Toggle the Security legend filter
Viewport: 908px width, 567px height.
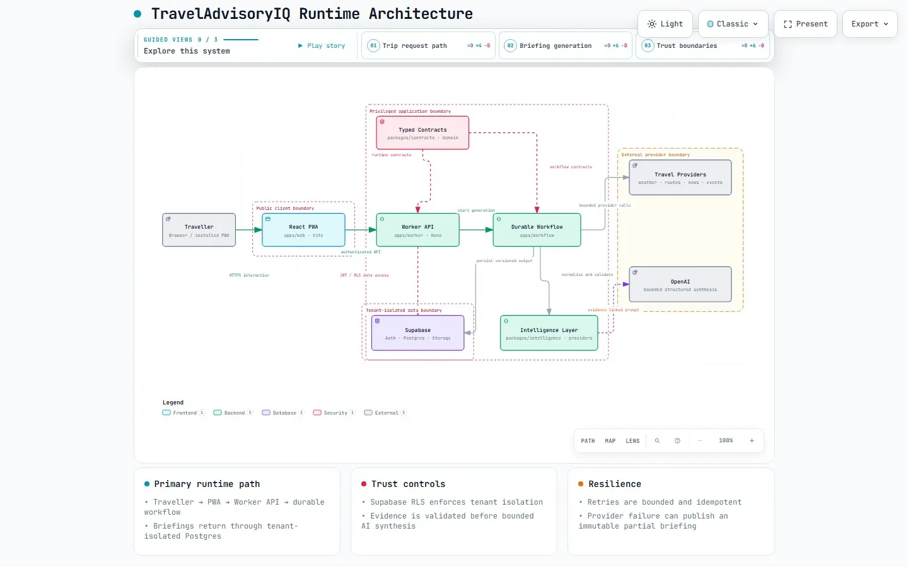tap(334, 413)
